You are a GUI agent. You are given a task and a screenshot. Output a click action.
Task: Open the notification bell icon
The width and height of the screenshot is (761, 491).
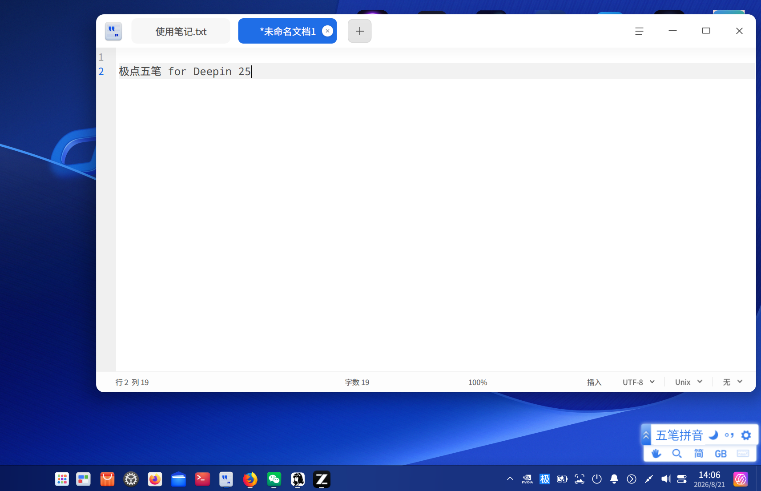[614, 479]
